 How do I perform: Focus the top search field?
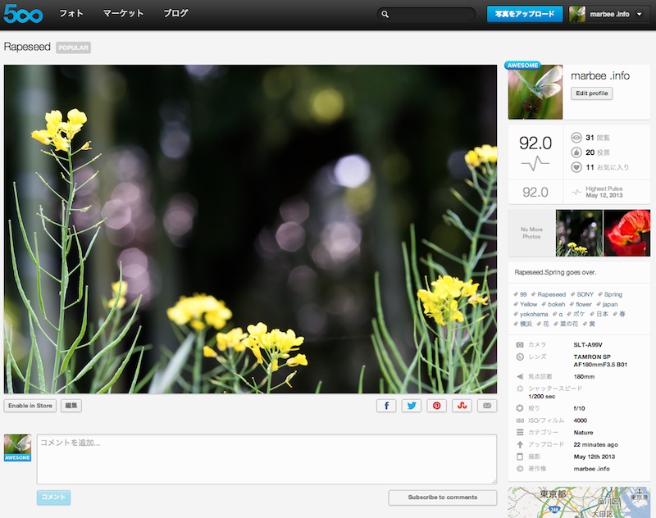coord(426,14)
